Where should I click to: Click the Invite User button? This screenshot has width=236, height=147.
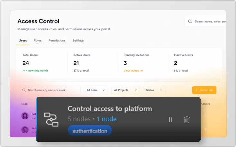point(204,90)
